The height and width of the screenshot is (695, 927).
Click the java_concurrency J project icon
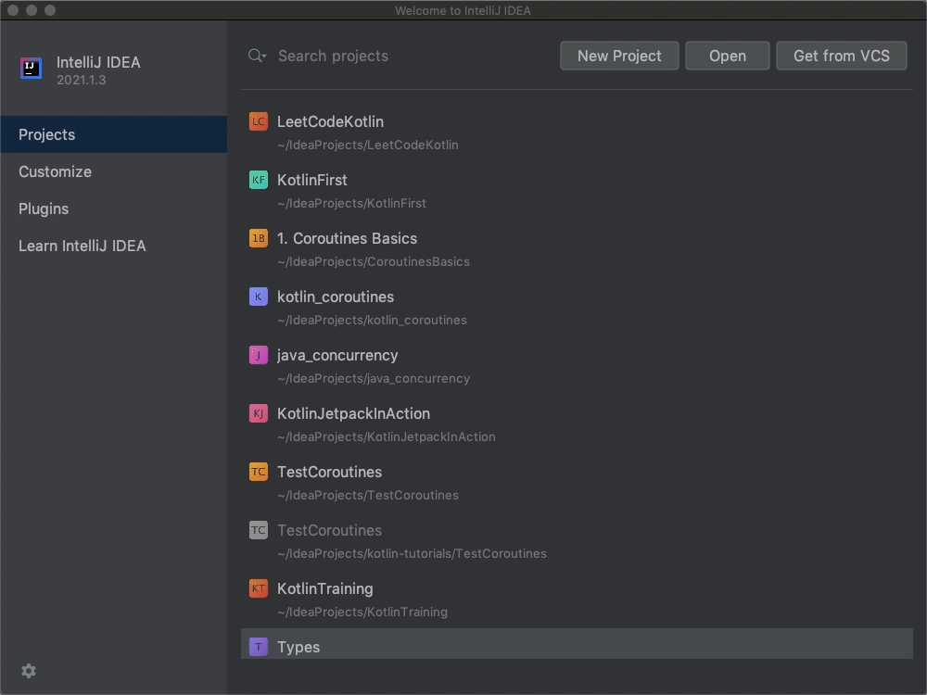(259, 355)
